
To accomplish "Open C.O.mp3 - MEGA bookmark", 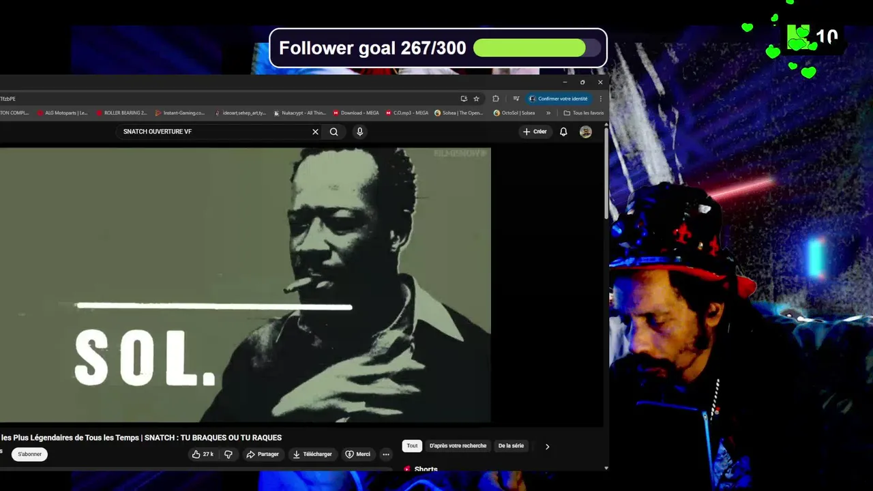I will tap(406, 113).
